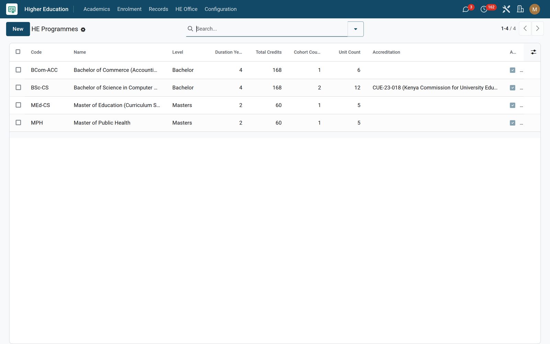Click the search magnifier icon
The image size is (550, 344).
click(190, 29)
